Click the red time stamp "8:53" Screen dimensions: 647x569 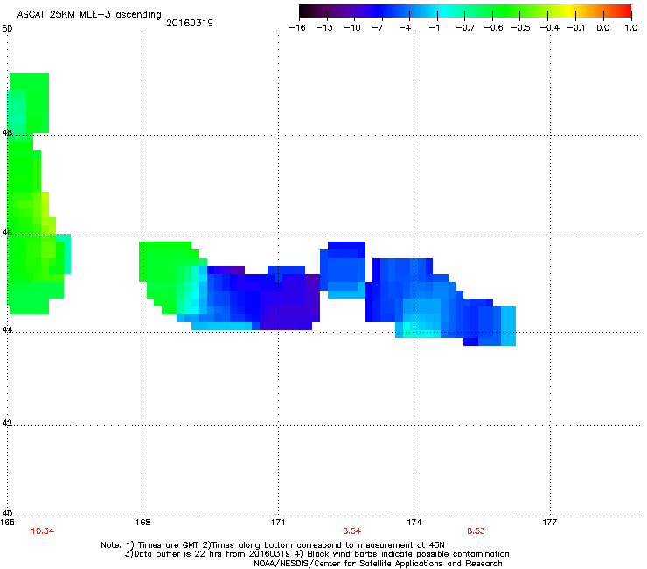coord(476,531)
